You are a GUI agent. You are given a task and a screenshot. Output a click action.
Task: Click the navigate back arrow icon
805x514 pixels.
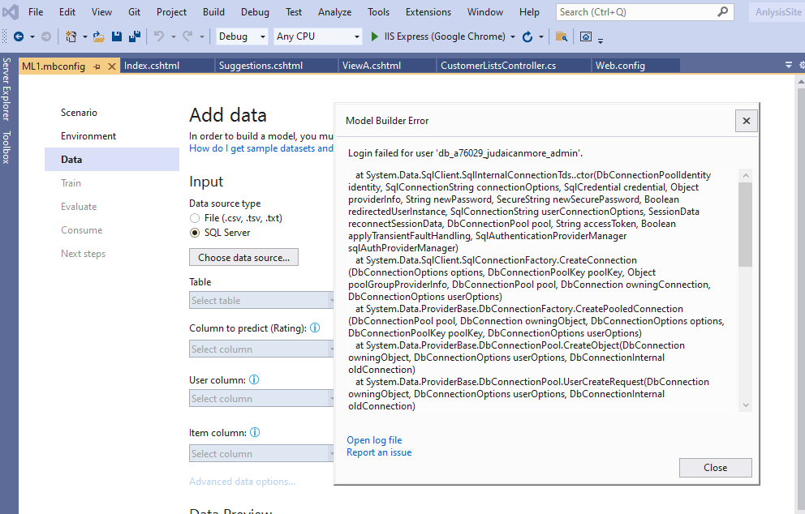(19, 36)
